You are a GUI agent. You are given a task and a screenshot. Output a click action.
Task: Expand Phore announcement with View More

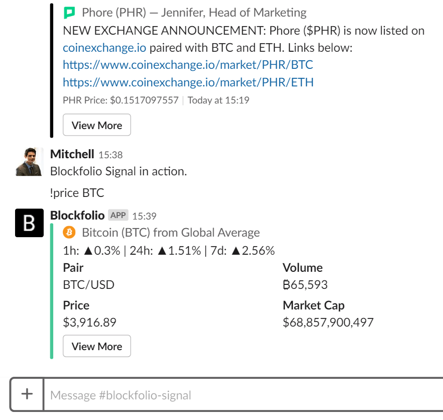96,125
